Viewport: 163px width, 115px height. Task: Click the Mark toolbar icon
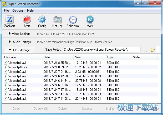pyautogui.click(x=90, y=20)
